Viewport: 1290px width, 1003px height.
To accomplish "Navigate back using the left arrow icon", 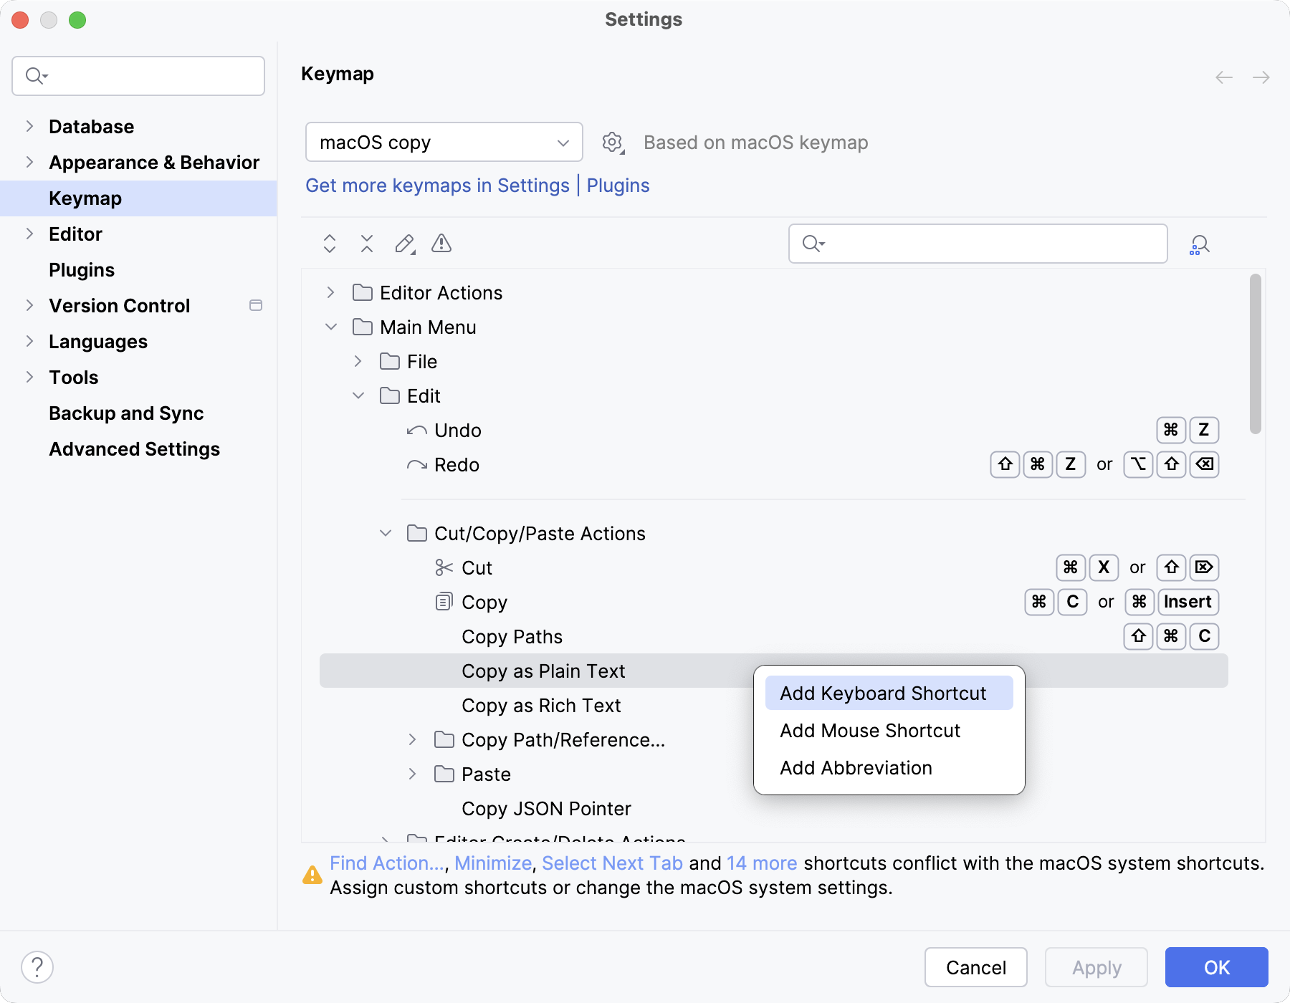I will [1223, 77].
